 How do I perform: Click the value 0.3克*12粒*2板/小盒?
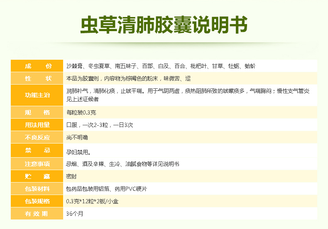[x=92, y=202]
